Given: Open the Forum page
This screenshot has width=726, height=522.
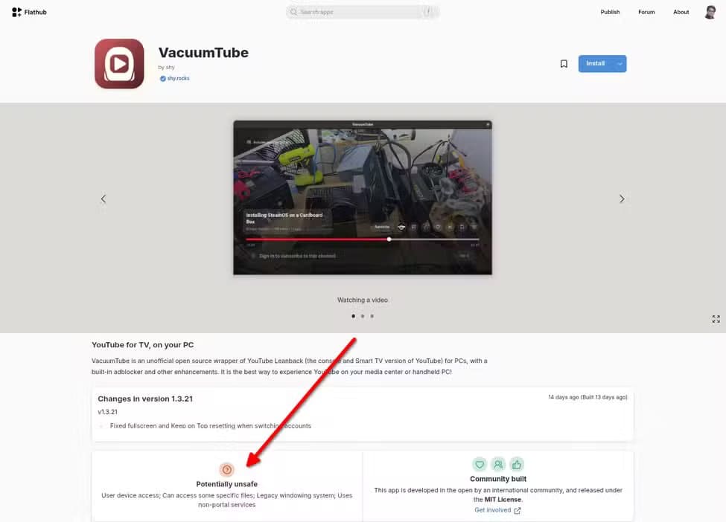Looking at the screenshot, I should point(646,11).
